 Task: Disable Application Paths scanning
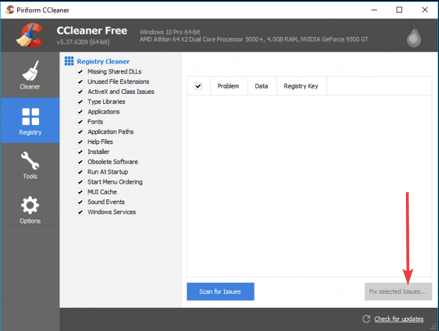pos(81,131)
